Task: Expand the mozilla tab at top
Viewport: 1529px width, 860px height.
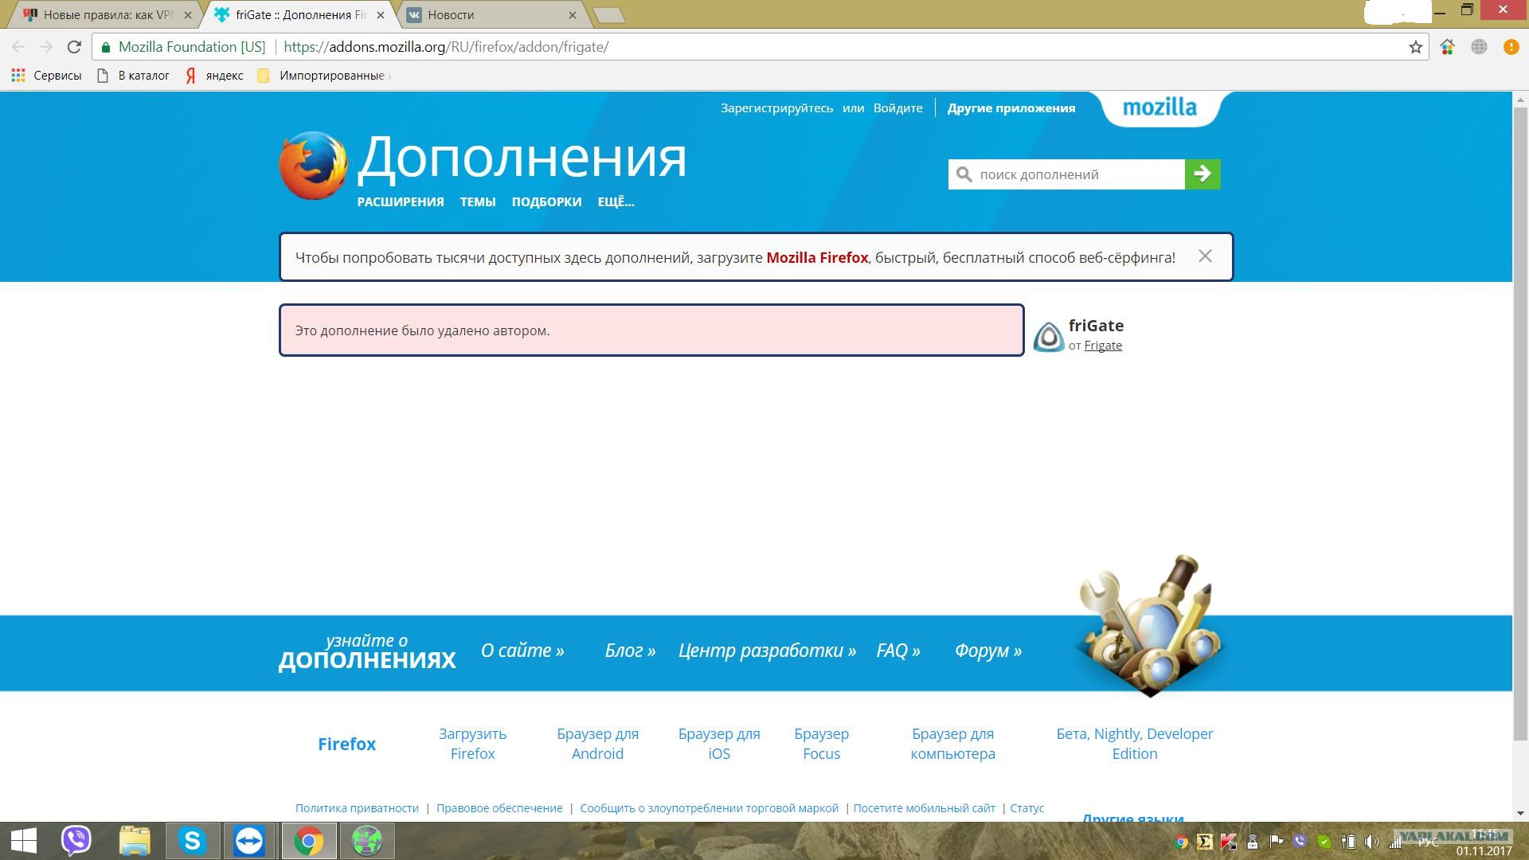Action: [x=1159, y=107]
